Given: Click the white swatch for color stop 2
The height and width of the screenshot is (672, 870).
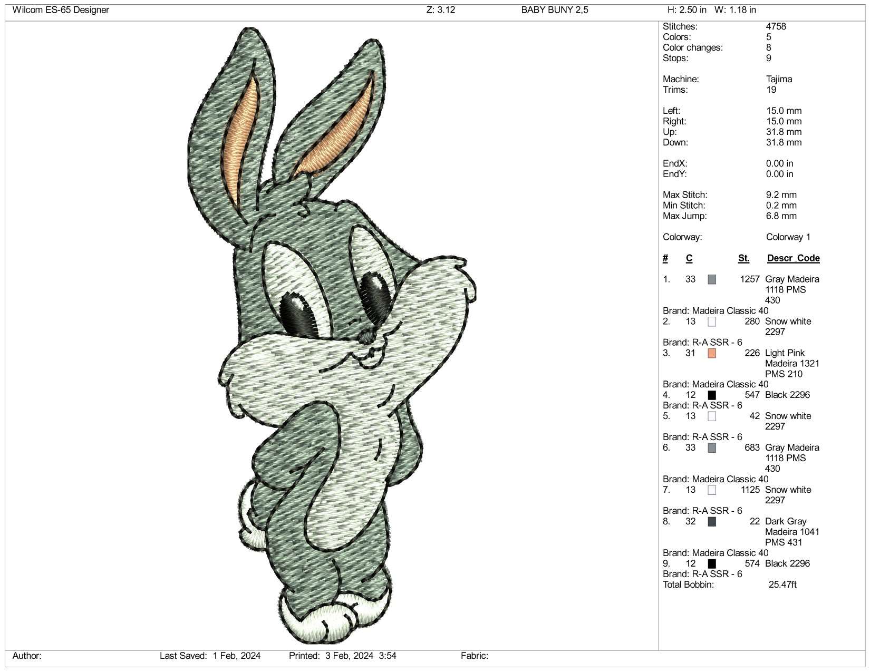Looking at the screenshot, I should 712,322.
